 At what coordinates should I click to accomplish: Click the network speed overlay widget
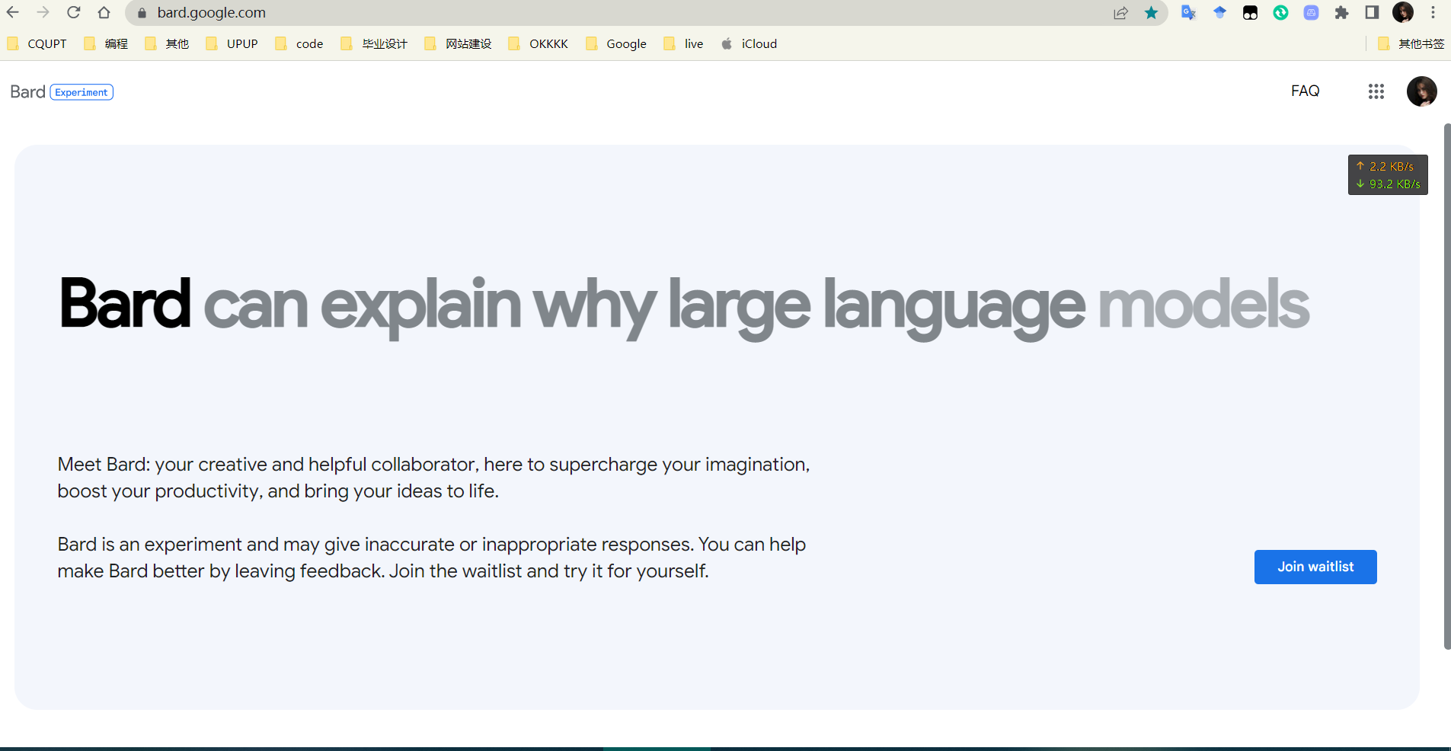coord(1388,175)
